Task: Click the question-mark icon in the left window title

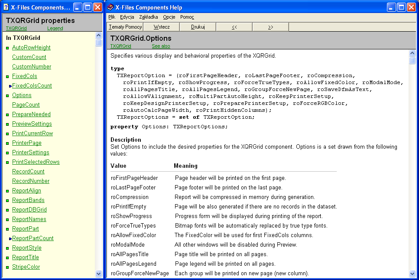Action: tap(6, 7)
